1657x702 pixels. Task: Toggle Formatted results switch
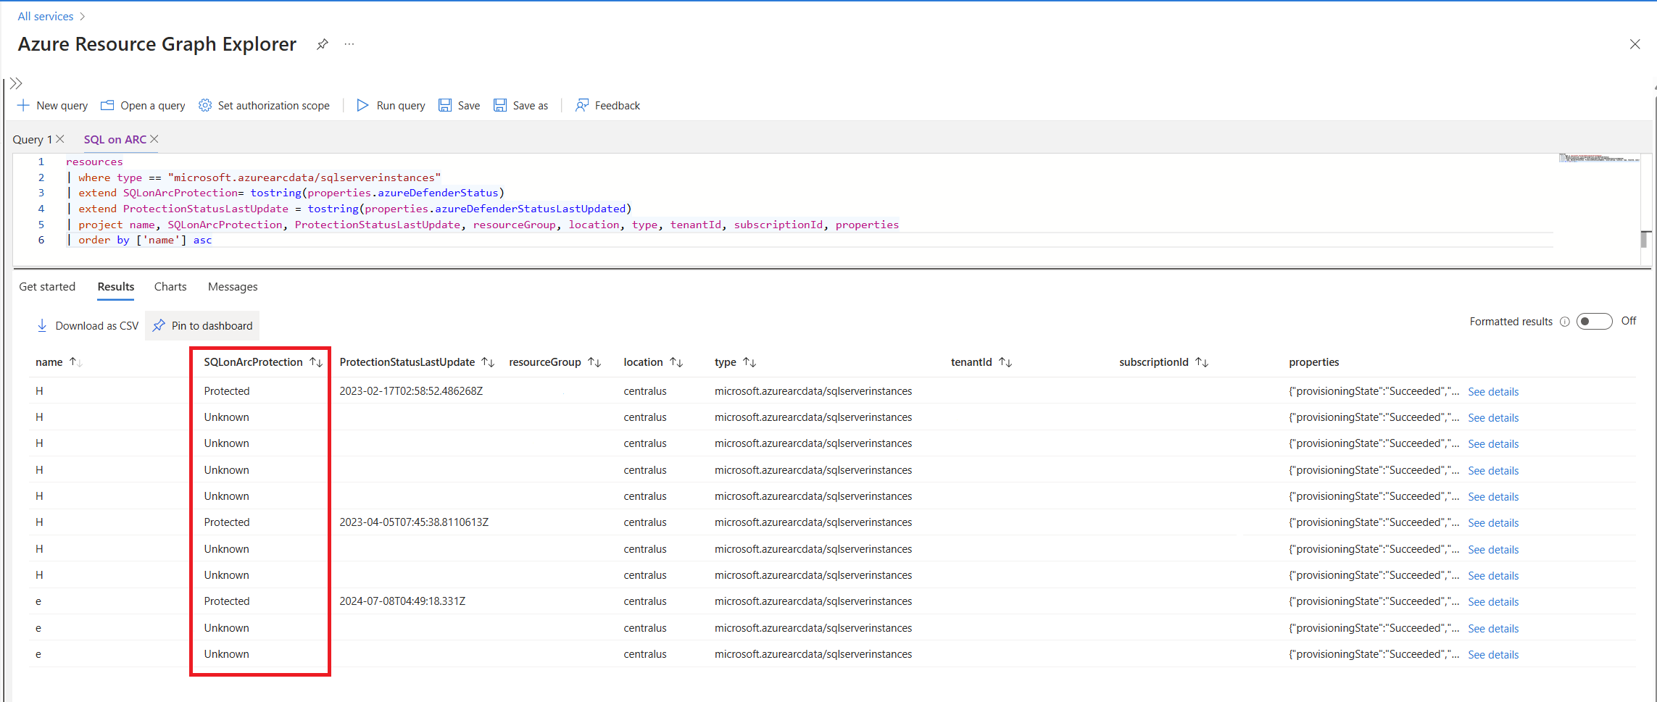[x=1594, y=321]
